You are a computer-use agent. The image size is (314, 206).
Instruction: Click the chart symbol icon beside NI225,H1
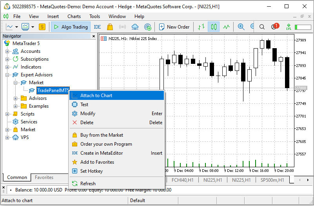104,38
